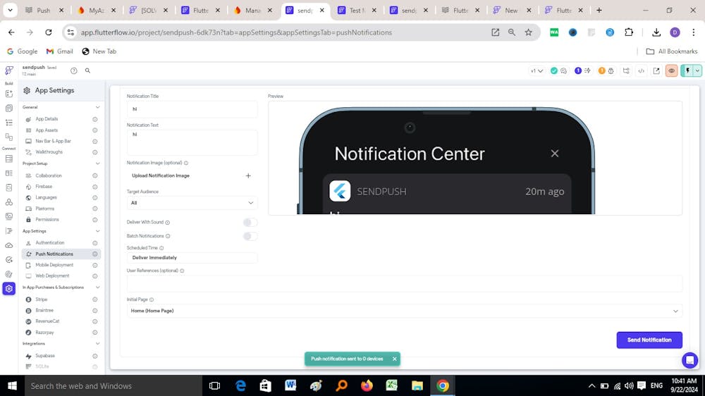
Task: Open the API Calls icon in left rail
Action: click(x=9, y=202)
